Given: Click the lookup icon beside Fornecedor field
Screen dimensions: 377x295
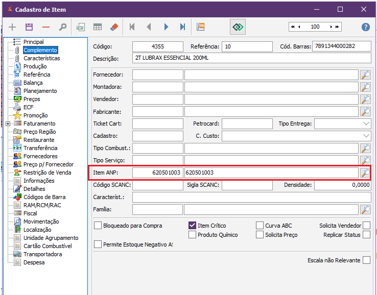Looking at the screenshot, I should click(365, 75).
